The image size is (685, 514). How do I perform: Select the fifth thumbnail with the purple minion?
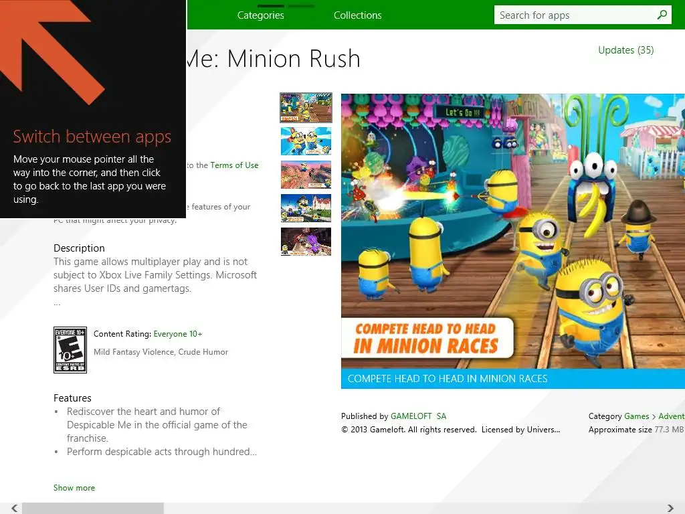click(x=306, y=241)
